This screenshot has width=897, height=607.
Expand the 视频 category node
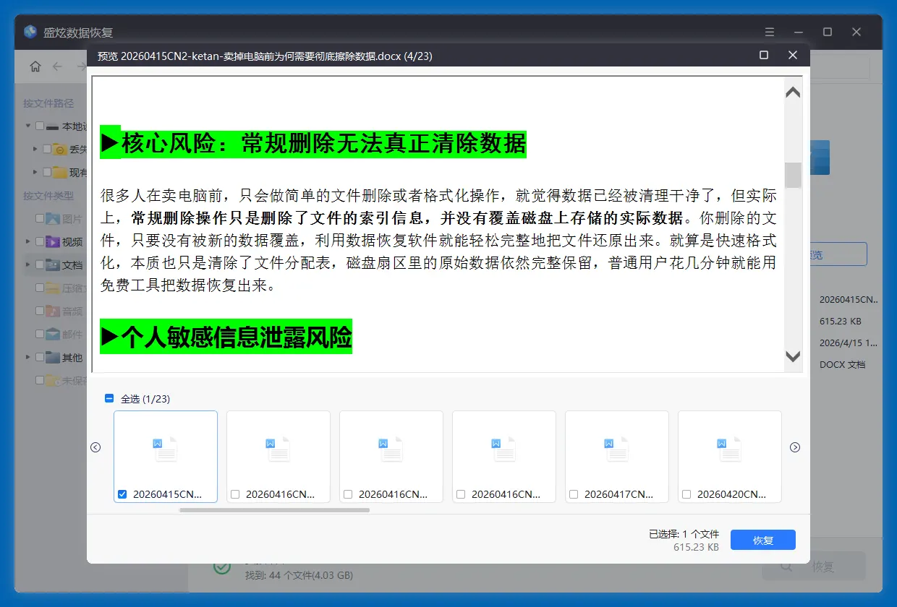click(x=28, y=241)
